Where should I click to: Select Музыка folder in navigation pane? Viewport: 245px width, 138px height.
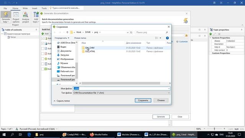62,63
